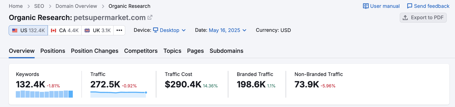Open petsupermarket.com external link icon
This screenshot has width=455, height=107.
click(150, 18)
